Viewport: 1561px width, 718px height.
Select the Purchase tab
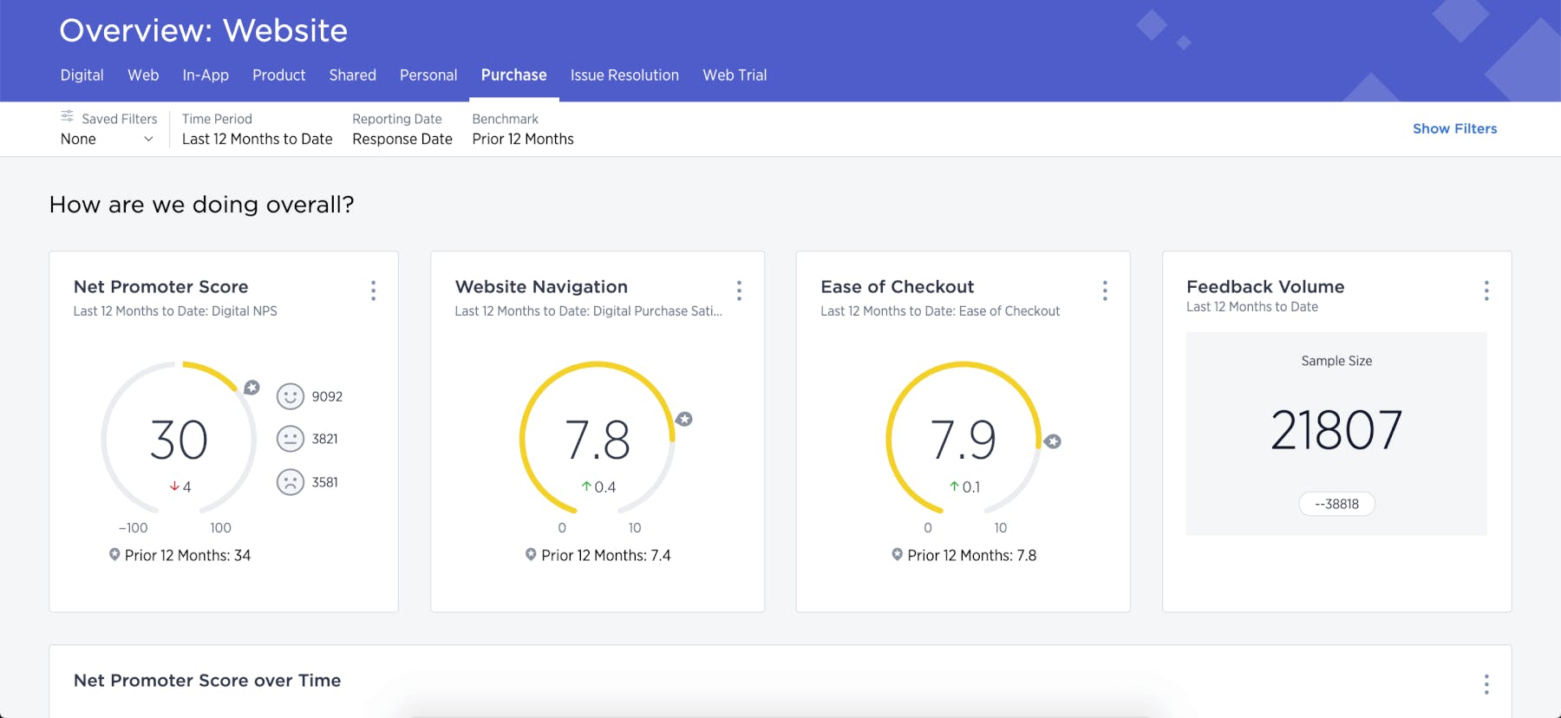click(513, 75)
